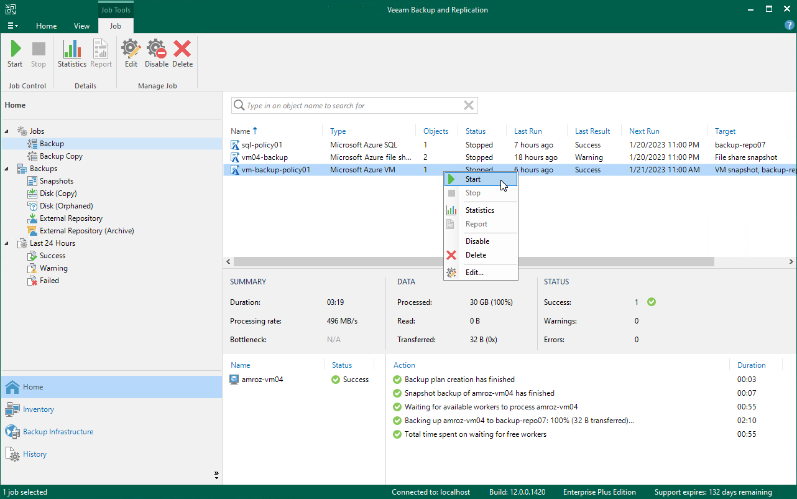
Task: Select External Repository (Archive) tree item
Action: 87,231
